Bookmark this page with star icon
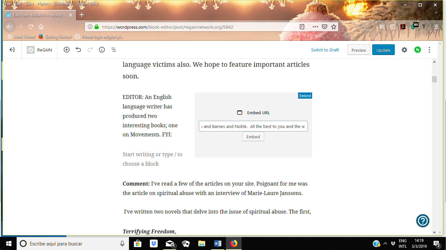Screen dimensions: 446x250 click(x=333, y=27)
